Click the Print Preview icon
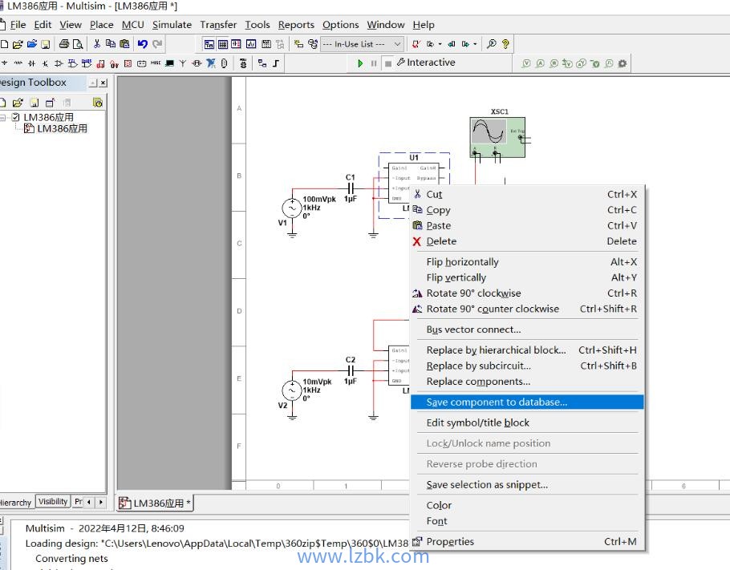The width and height of the screenshot is (730, 570). click(78, 44)
